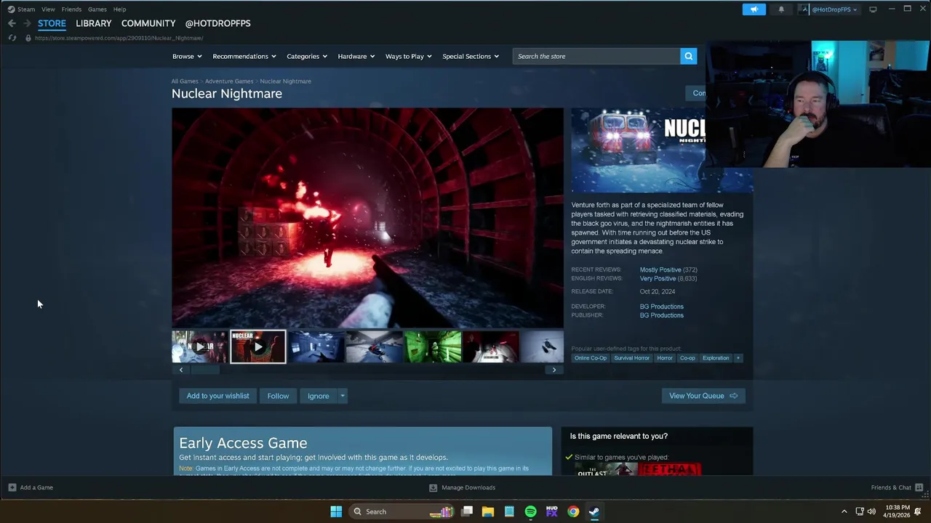Image resolution: width=931 pixels, height=523 pixels.
Task: Reload the store page
Action: 12,38
